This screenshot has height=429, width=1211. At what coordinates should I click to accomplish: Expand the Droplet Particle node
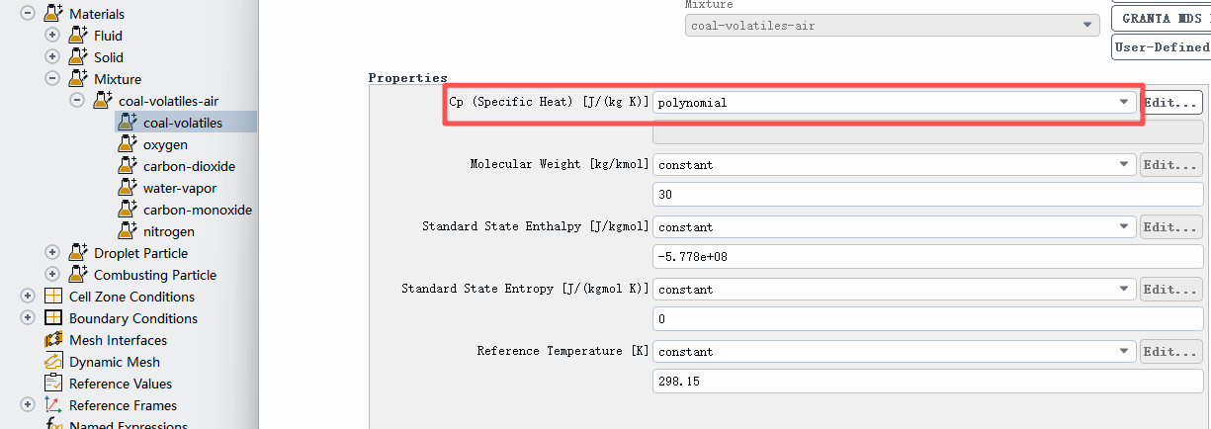(52, 253)
